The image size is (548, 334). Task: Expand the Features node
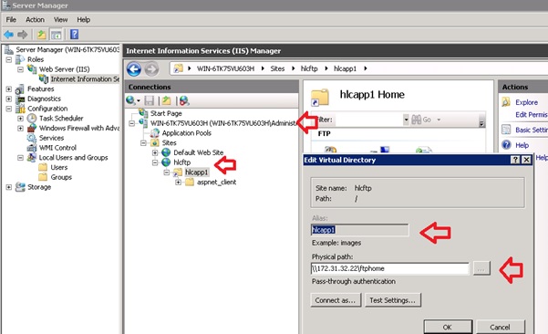[x=9, y=89]
